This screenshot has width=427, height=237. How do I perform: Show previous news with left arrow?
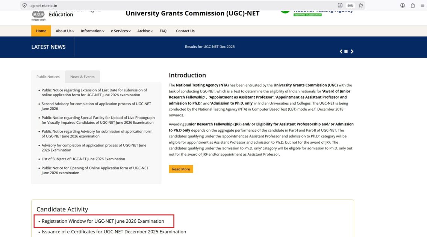point(341,52)
